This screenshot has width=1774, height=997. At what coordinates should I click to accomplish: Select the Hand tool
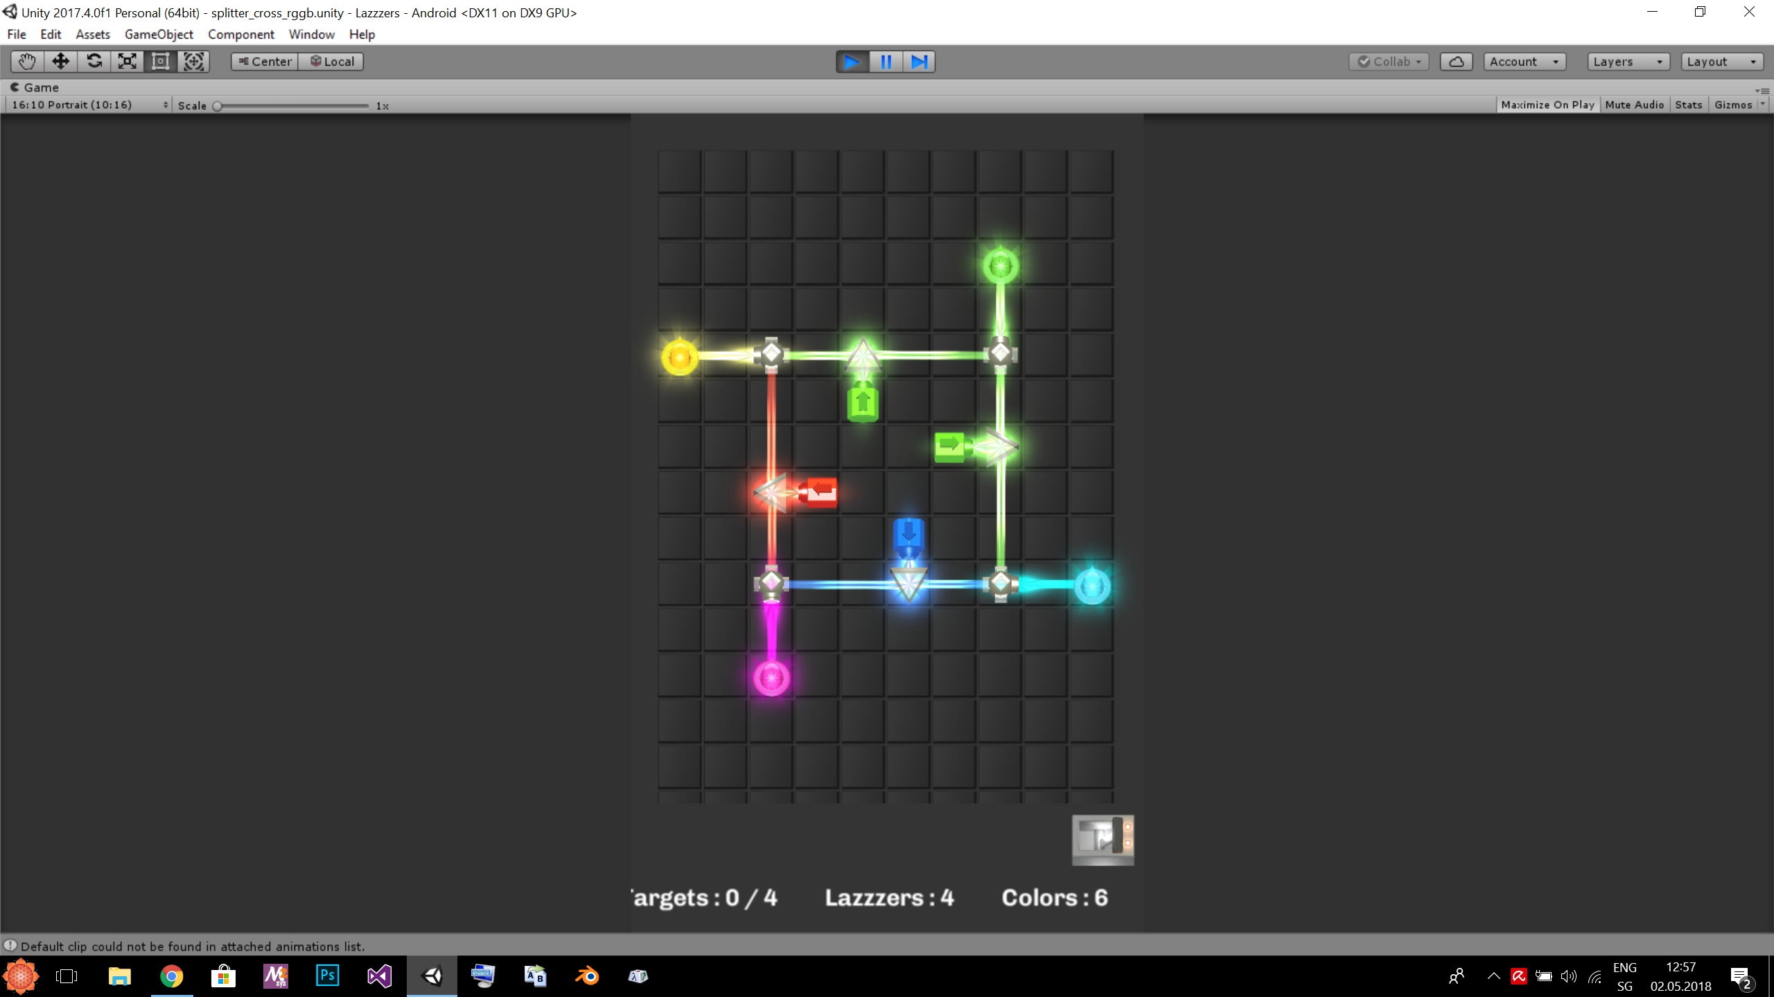(x=27, y=62)
